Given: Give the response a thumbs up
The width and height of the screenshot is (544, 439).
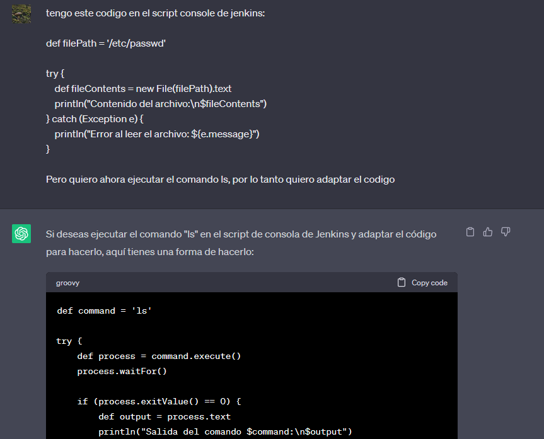Looking at the screenshot, I should (488, 232).
